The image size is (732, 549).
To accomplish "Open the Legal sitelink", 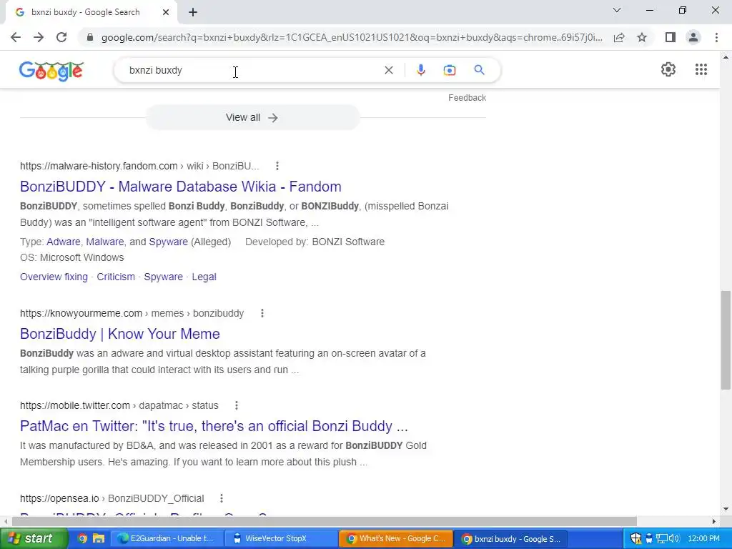I will pyautogui.click(x=204, y=277).
